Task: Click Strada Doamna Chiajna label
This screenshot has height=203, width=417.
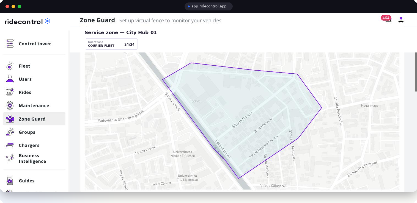Action: [x=264, y=146]
